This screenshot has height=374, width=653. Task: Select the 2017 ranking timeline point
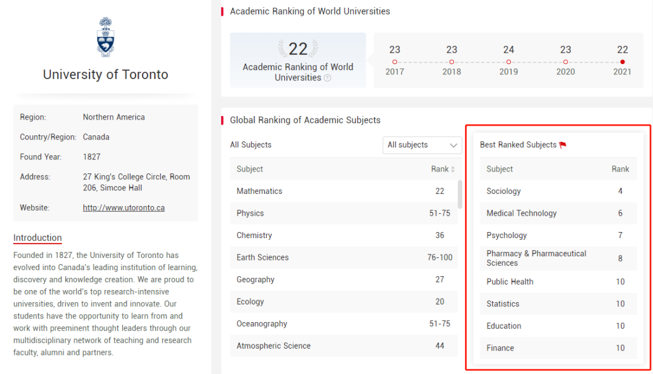point(394,62)
